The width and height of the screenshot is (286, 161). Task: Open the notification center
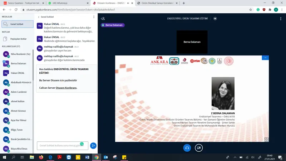(280, 157)
